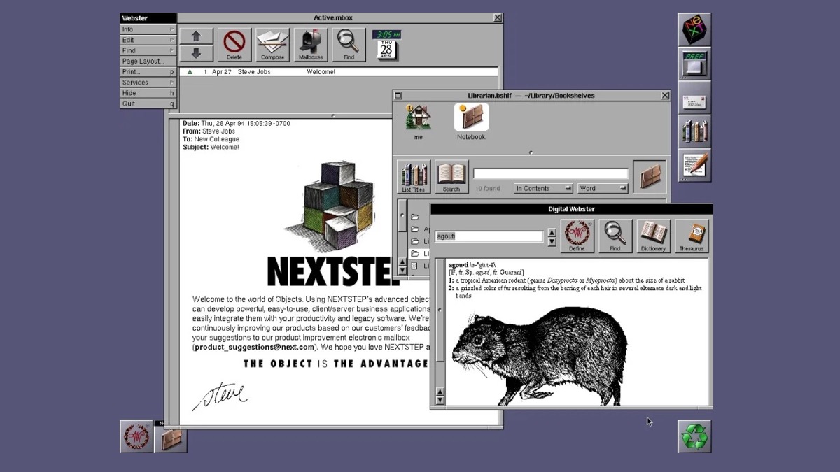
Task: Choose Page Layout... from the menu
Action: (148, 61)
